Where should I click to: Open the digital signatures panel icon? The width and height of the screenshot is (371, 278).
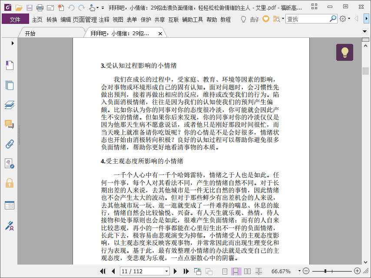pyautogui.click(x=10, y=226)
